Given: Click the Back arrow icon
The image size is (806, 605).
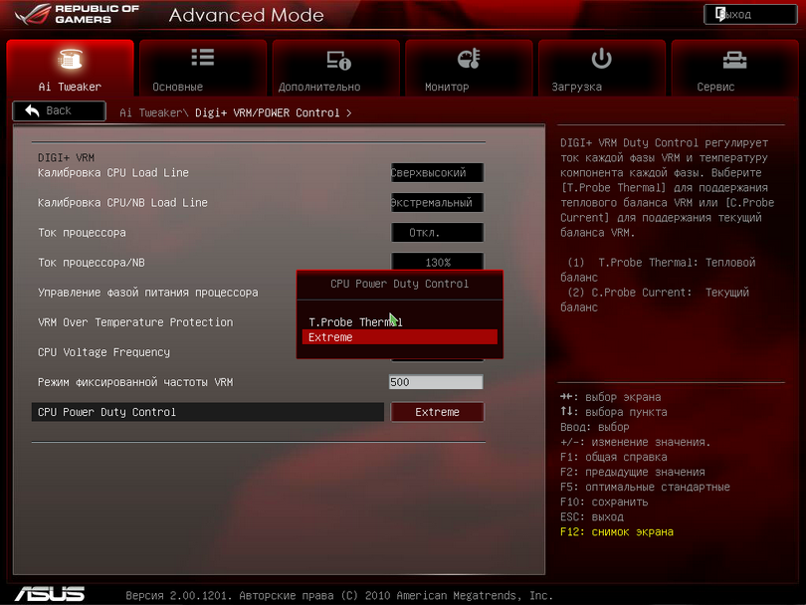Looking at the screenshot, I should (x=33, y=111).
